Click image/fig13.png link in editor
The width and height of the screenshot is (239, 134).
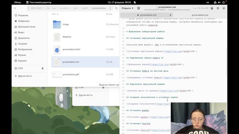[169, 91]
